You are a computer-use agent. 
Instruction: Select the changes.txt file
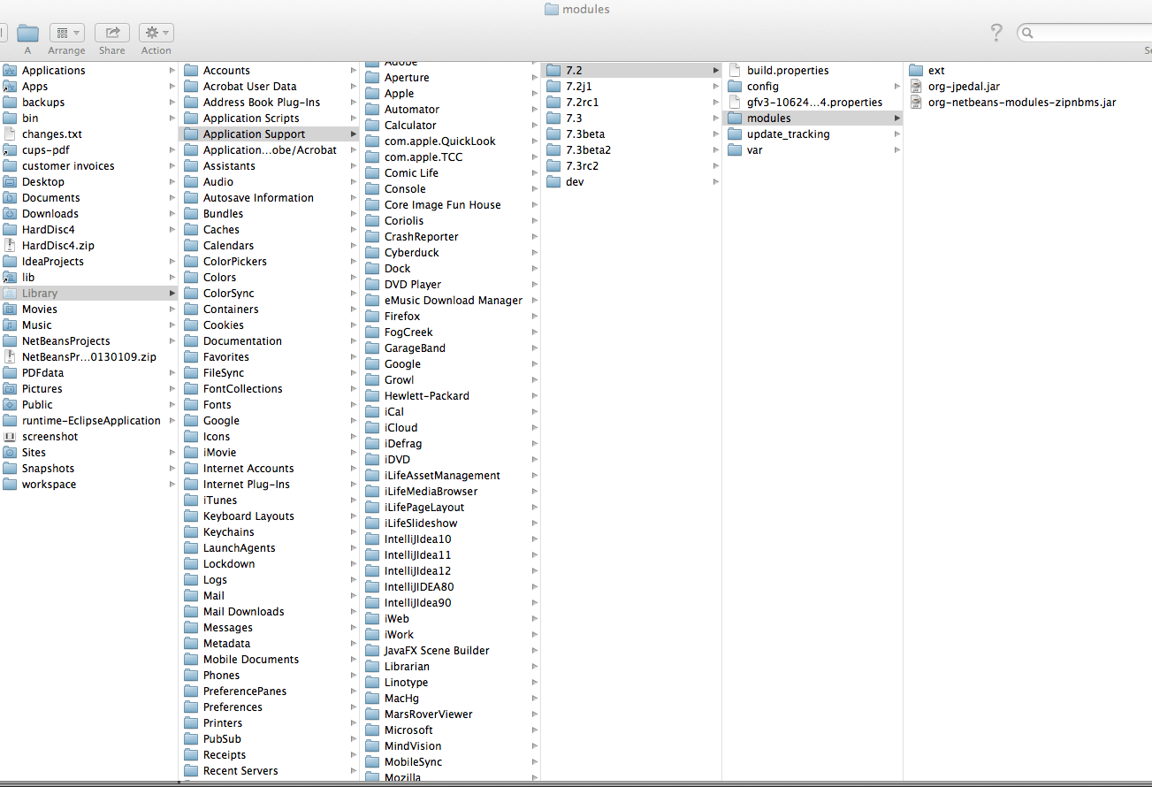(51, 134)
